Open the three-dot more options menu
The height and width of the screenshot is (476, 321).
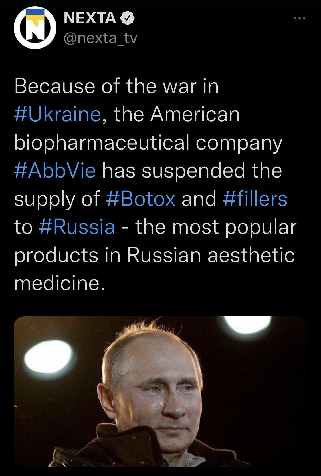[300, 19]
